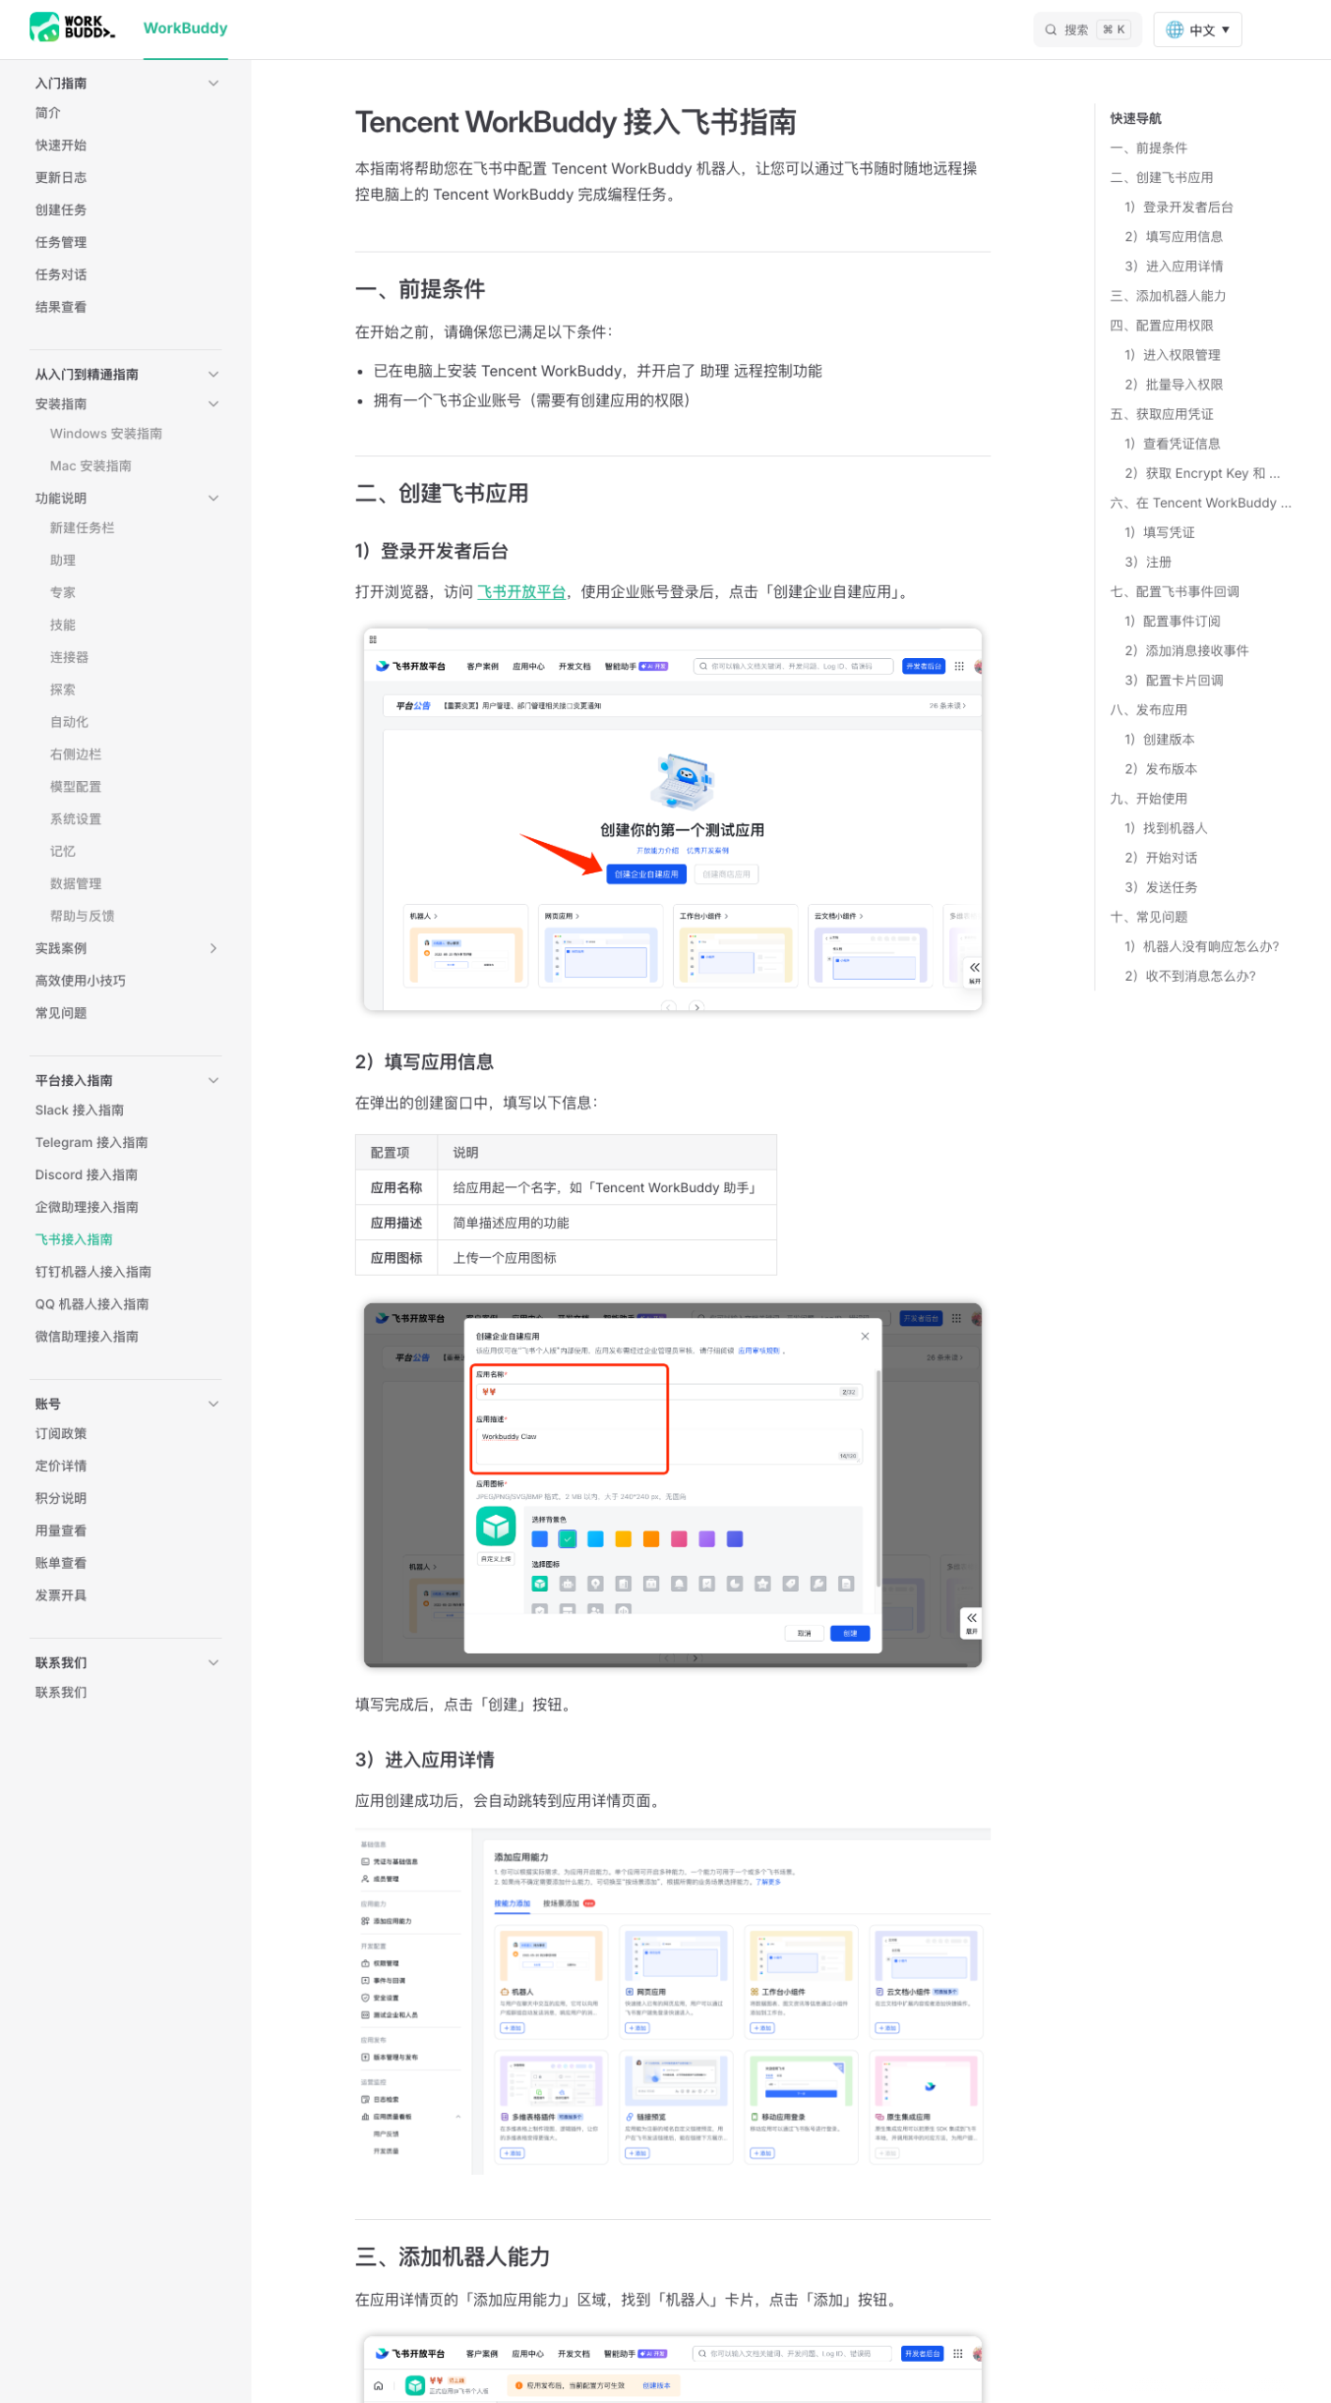Jump to 2）获取 Encrypt Key anchor
The image size is (1331, 2403).
point(1202,474)
